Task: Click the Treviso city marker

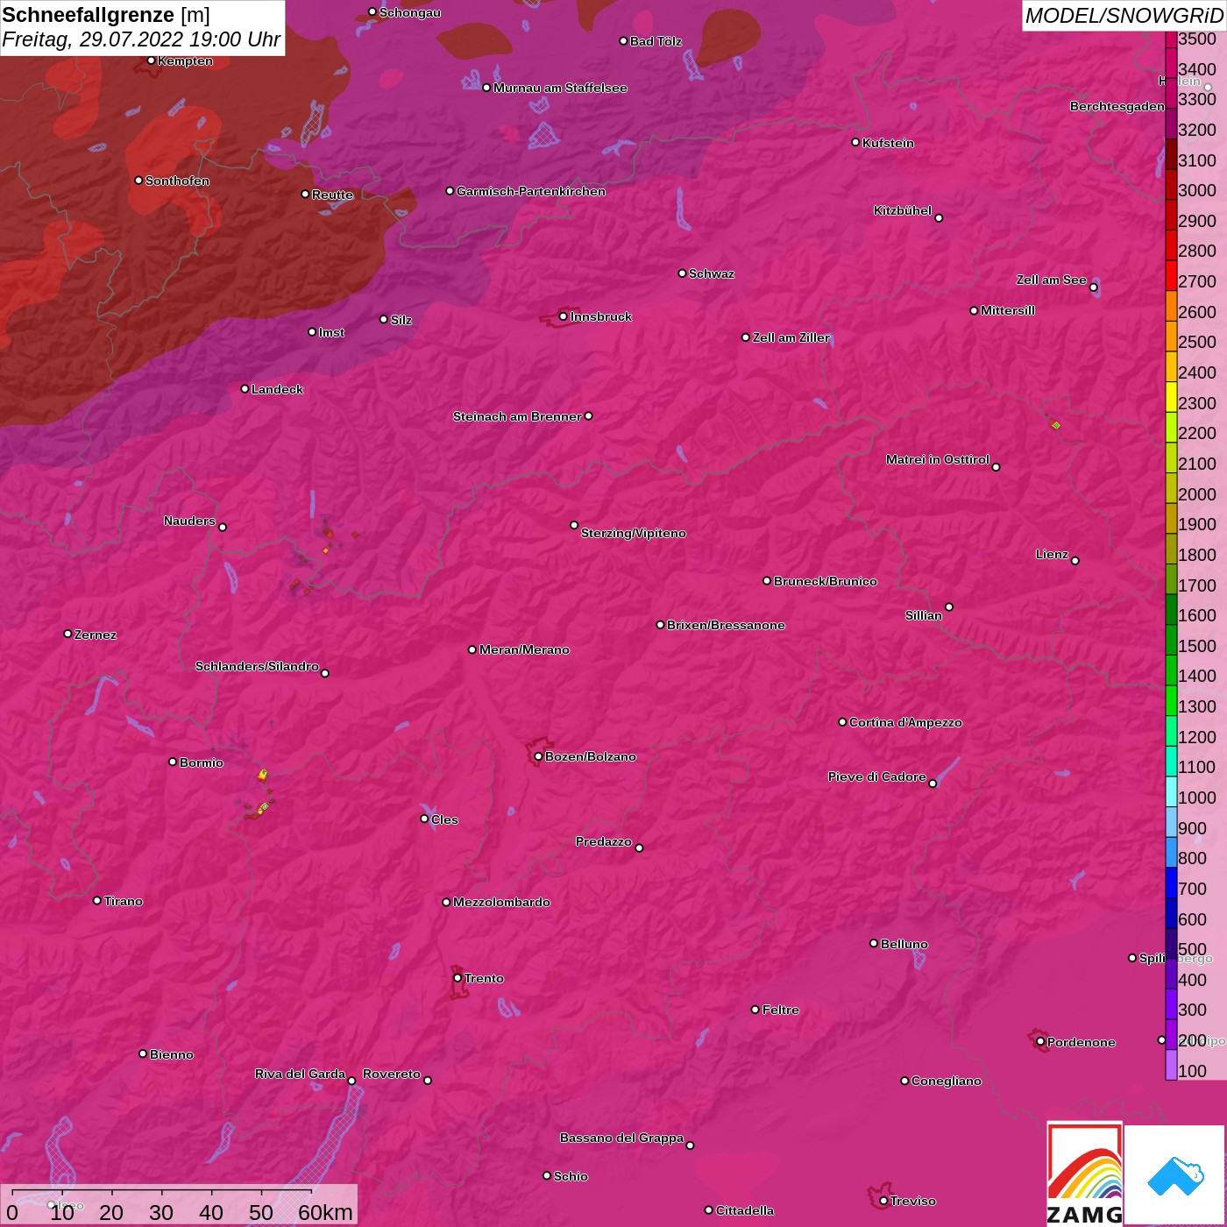Action: coord(883,1201)
